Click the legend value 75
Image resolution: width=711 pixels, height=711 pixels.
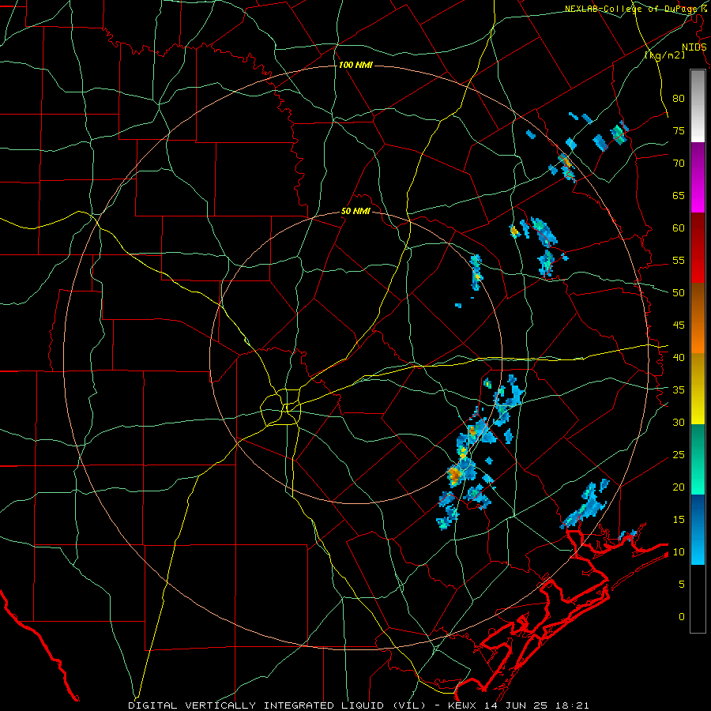point(679,131)
